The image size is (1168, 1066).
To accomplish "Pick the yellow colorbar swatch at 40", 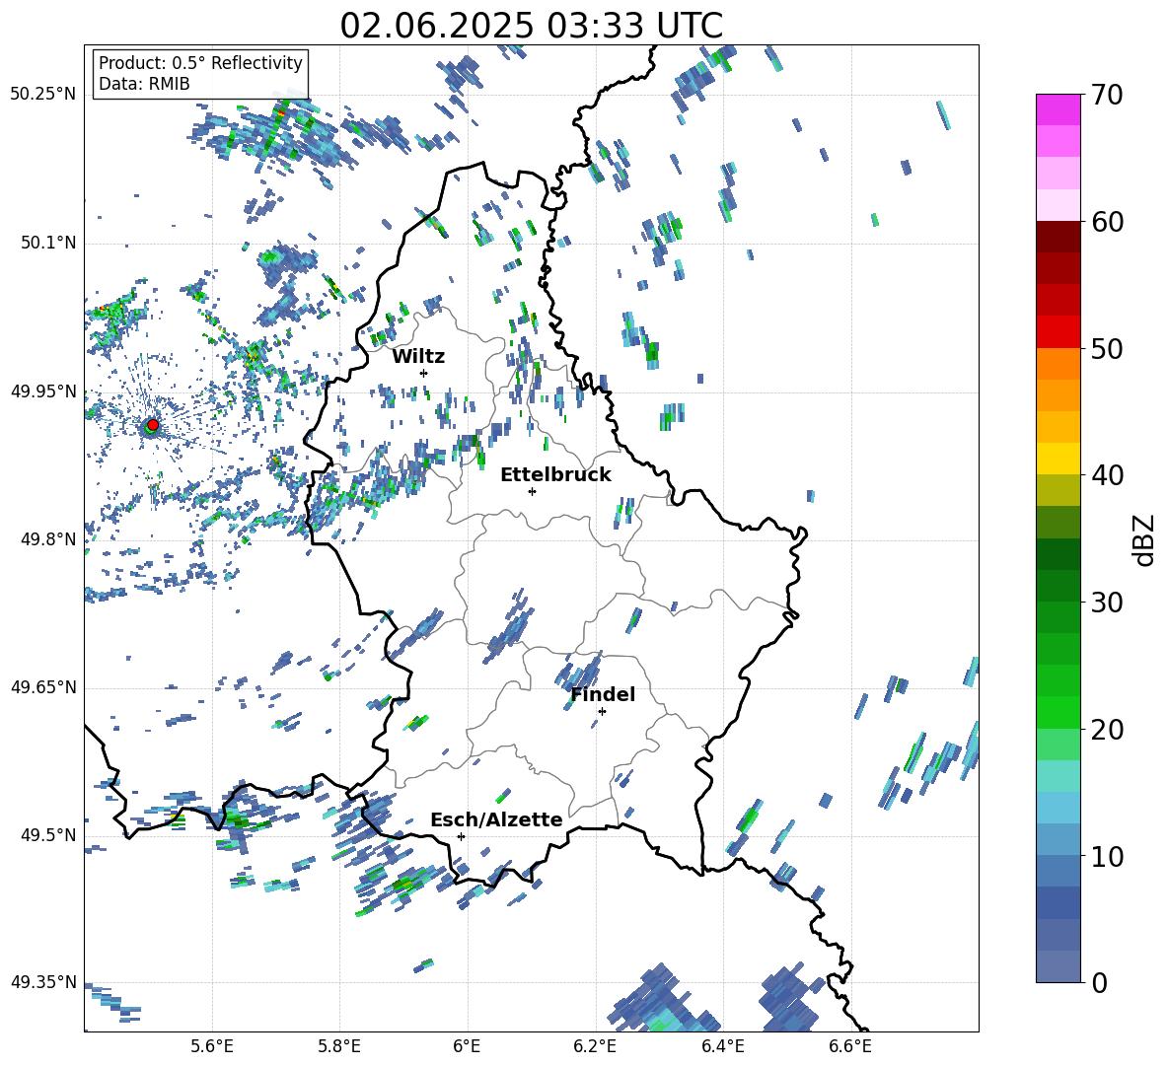I will click(x=1058, y=460).
